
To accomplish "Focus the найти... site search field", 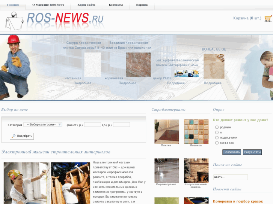I will click(x=231, y=177).
